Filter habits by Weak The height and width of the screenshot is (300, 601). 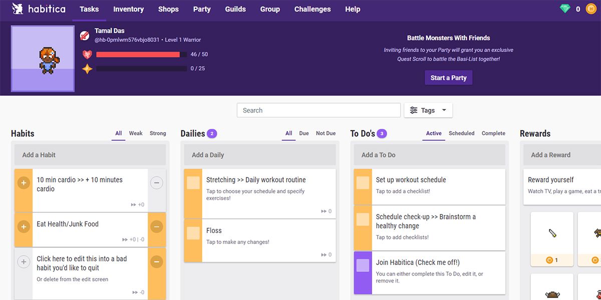[136, 133]
